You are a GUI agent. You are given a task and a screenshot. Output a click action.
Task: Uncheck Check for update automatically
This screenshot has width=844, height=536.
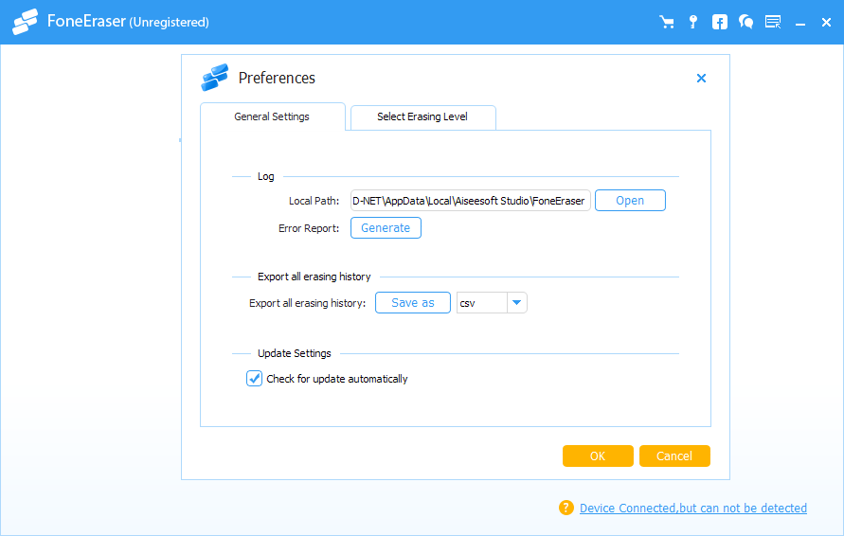point(254,378)
